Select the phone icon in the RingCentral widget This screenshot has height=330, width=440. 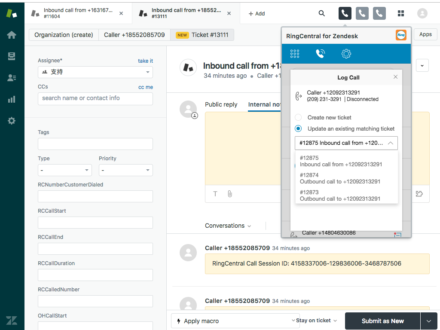coord(320,53)
